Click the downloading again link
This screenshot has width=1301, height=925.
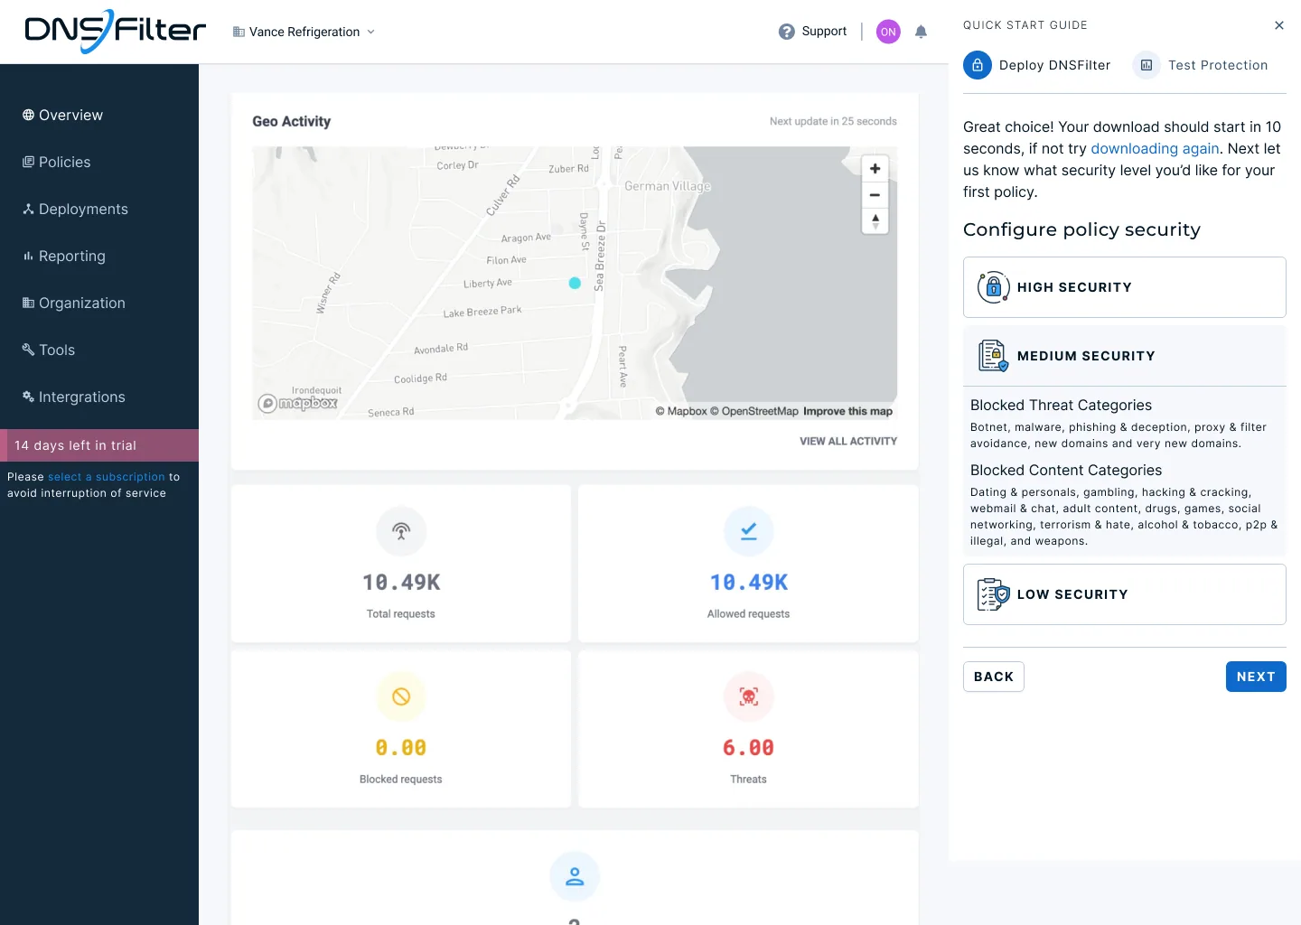(x=1155, y=148)
